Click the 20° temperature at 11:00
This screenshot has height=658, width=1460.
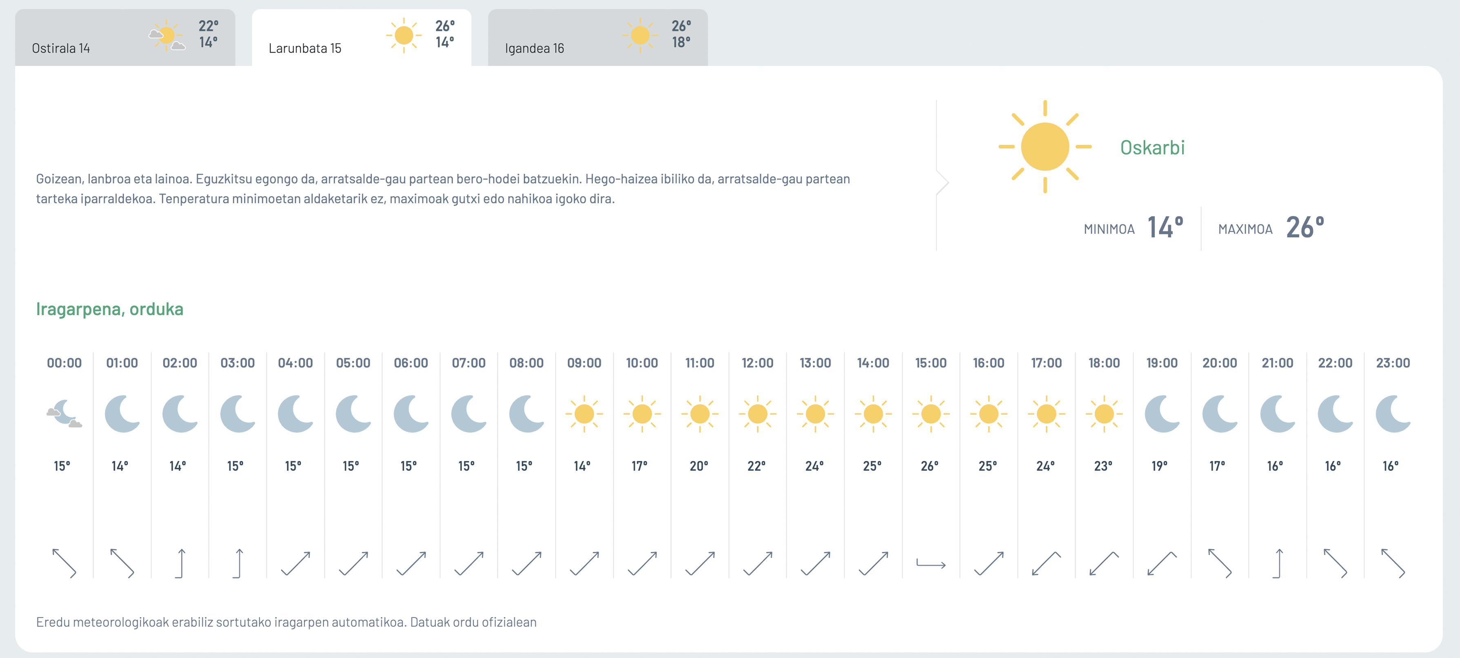pos(699,466)
